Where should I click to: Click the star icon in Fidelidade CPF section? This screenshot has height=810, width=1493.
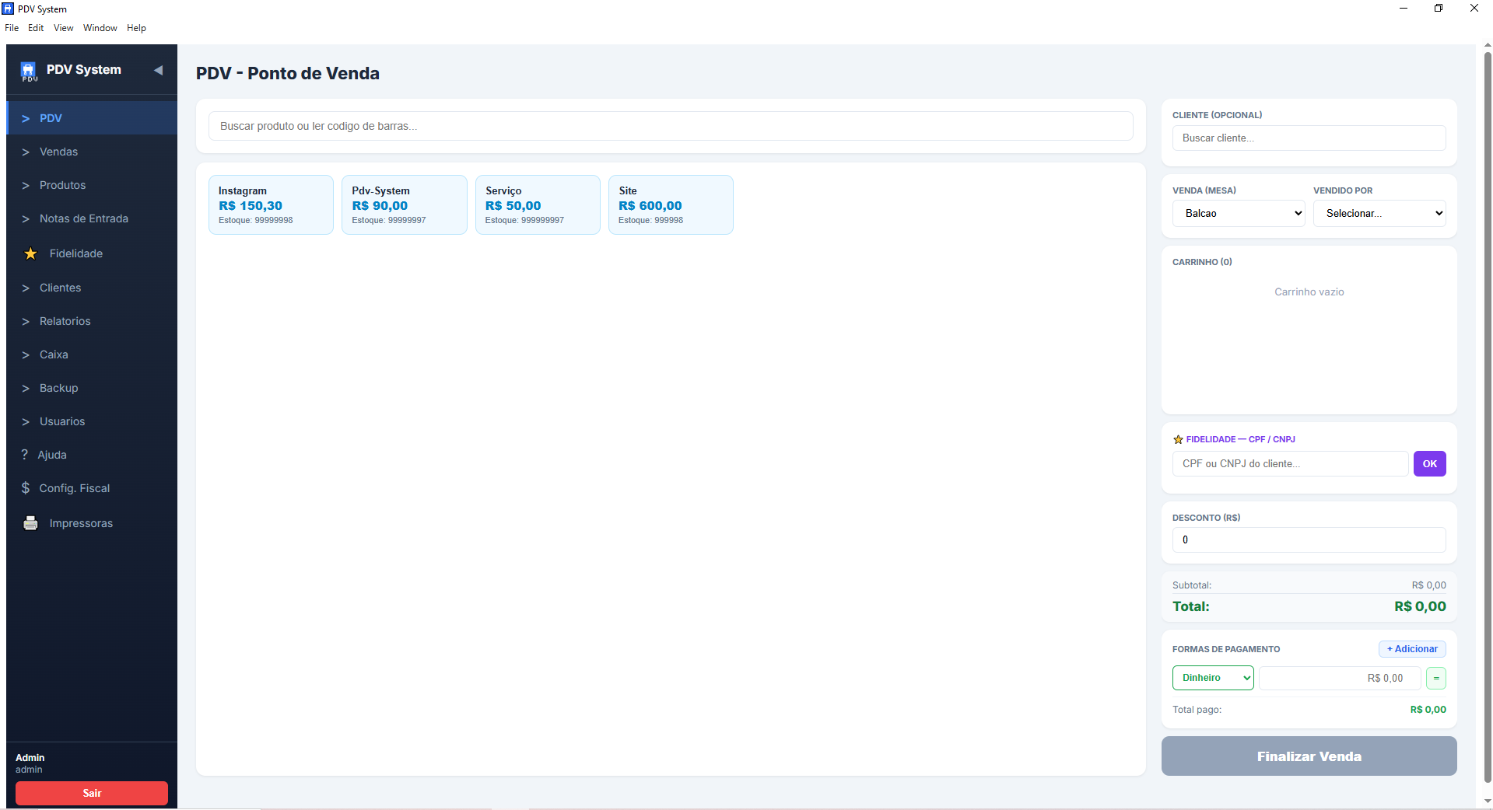click(x=1178, y=439)
